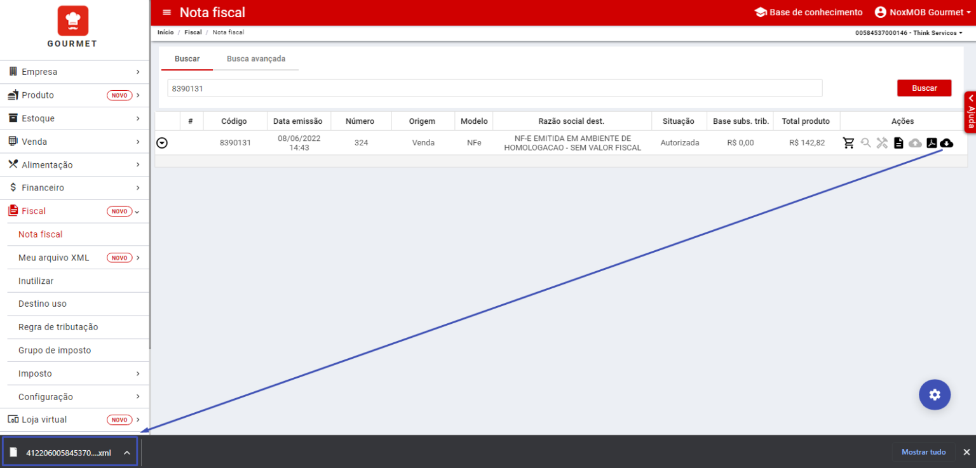Image resolution: width=976 pixels, height=468 pixels.
Task: Expand the Empresa menu chevron
Action: [x=138, y=72]
